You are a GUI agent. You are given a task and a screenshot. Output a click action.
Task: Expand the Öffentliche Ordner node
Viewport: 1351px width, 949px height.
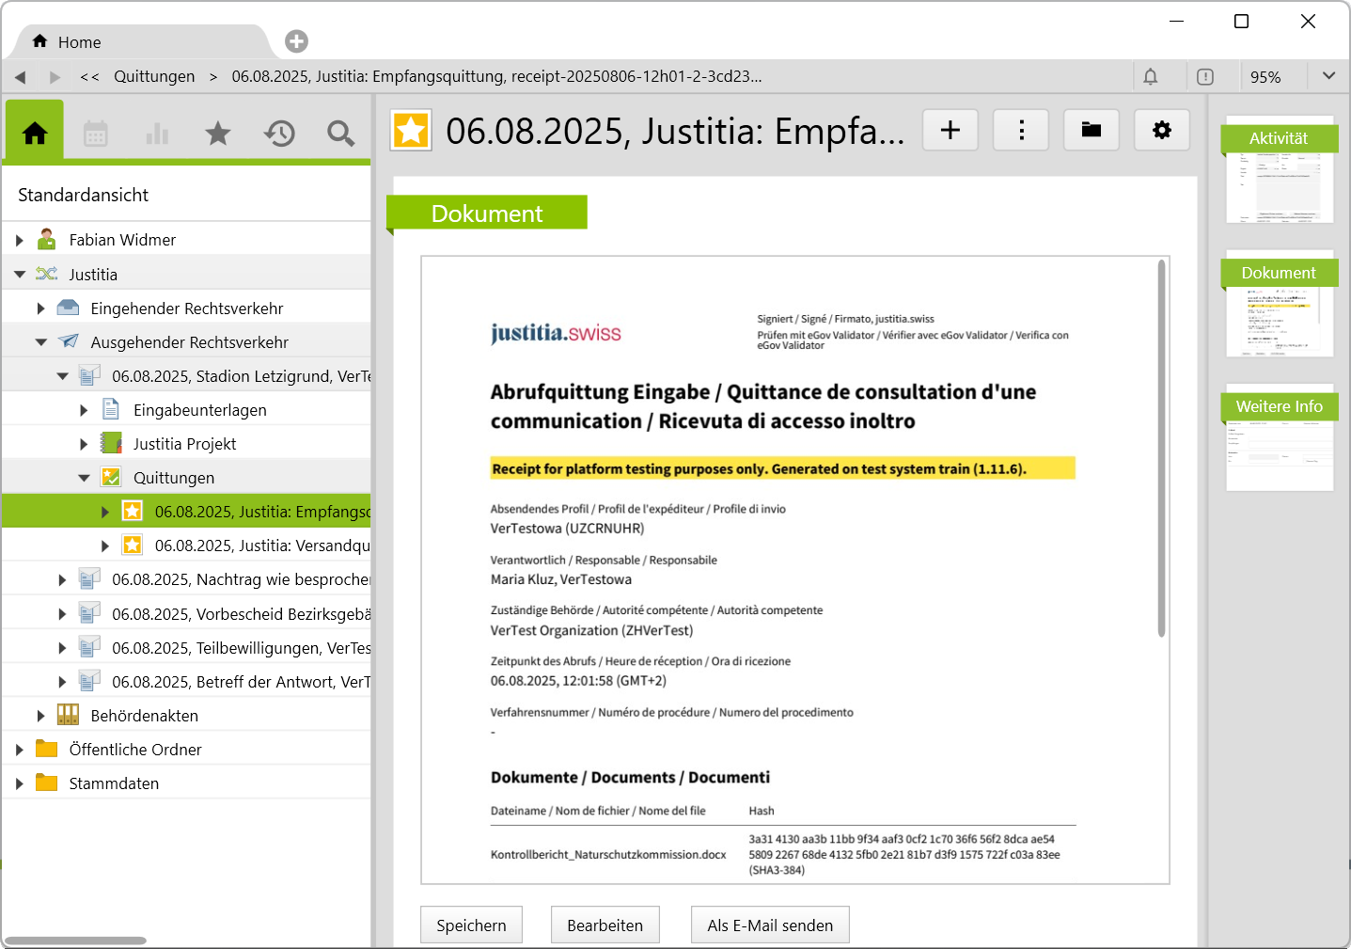20,750
